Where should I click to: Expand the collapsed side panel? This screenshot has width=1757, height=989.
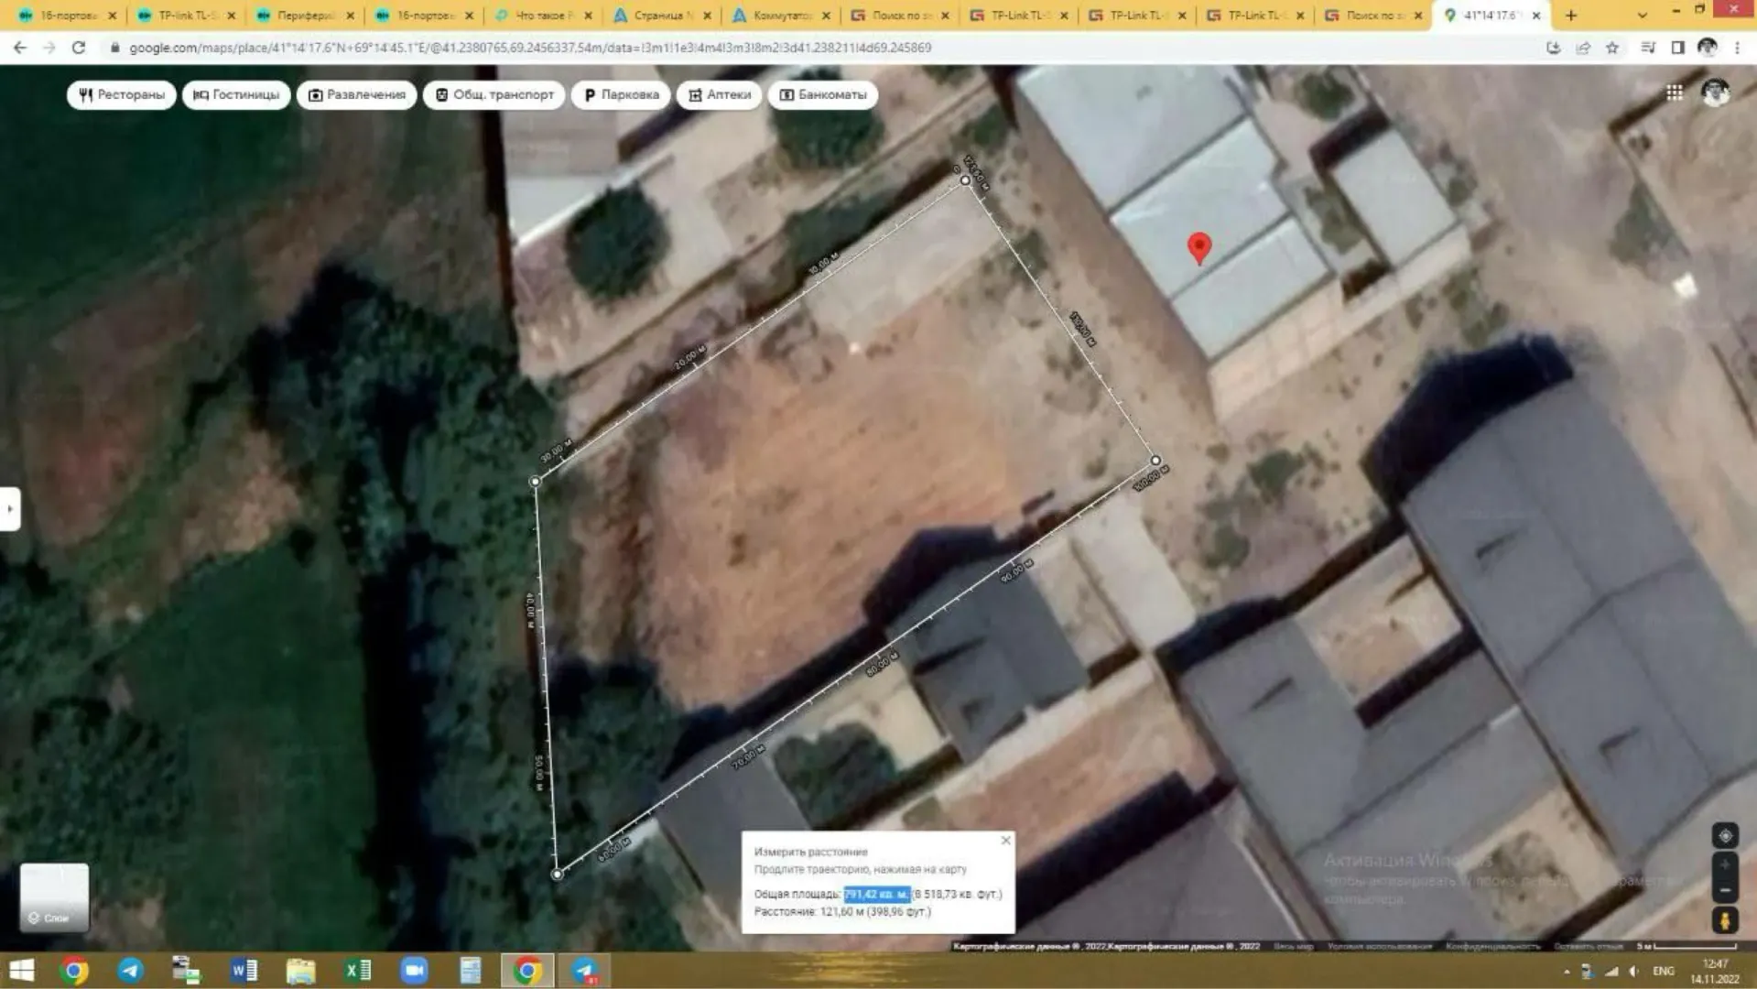point(10,508)
